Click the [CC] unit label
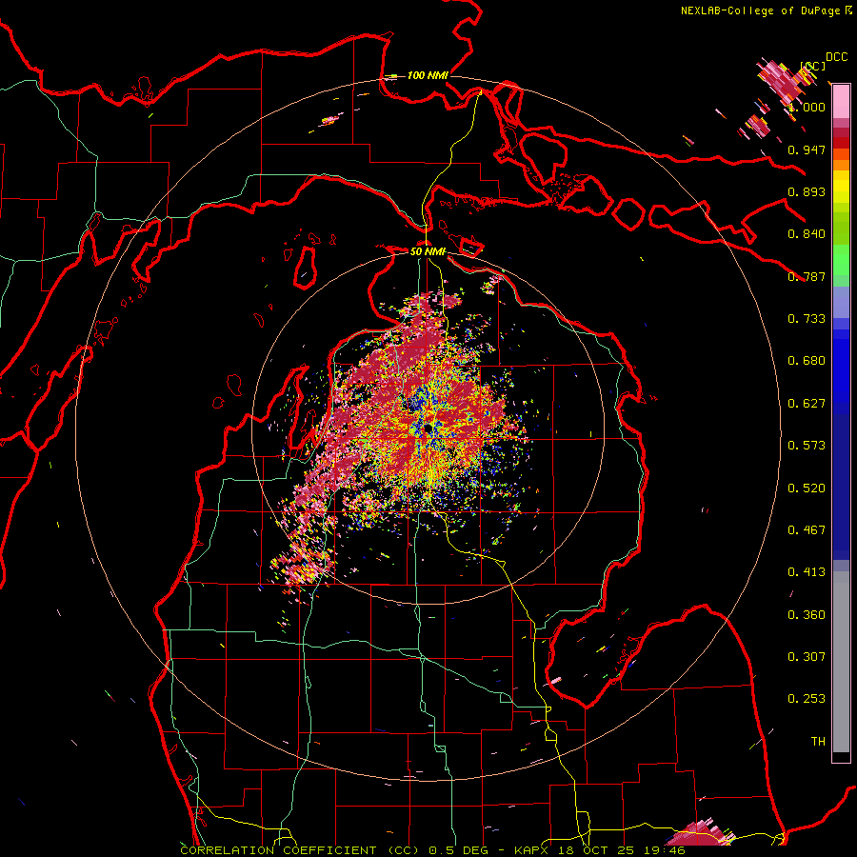This screenshot has height=857, width=857. point(812,66)
